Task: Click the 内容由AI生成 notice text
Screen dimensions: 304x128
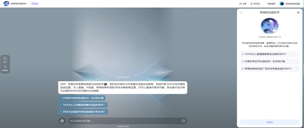Action: pos(123,126)
